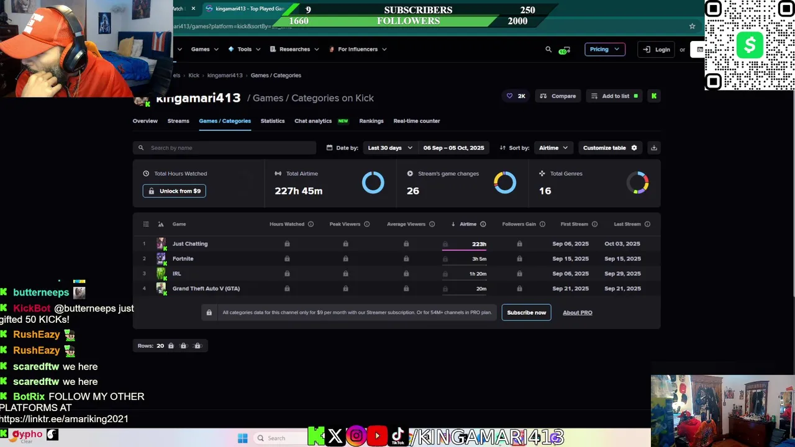Click the Windows taskbar Search box
The image size is (795, 447).
click(281, 438)
